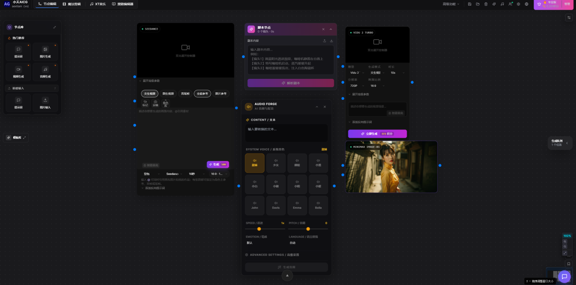Image resolution: width=576 pixels, height=285 pixels.
Task: Toggle the 全能参考 option in Seedance node
Action: [202, 93]
